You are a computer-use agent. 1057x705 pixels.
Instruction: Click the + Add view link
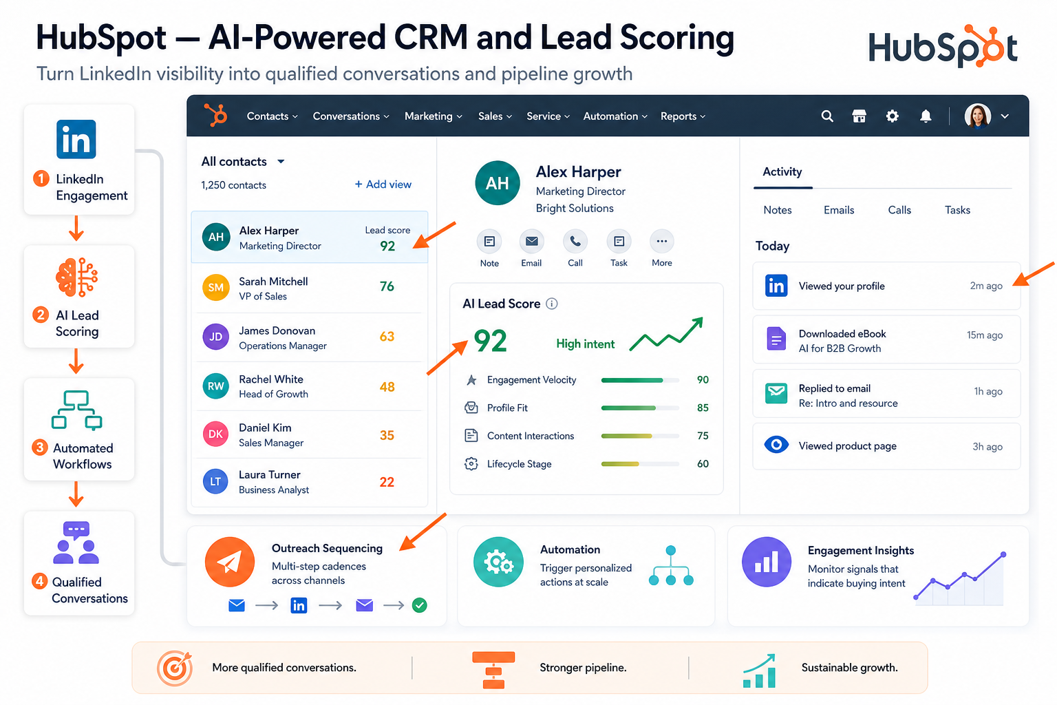[383, 185]
